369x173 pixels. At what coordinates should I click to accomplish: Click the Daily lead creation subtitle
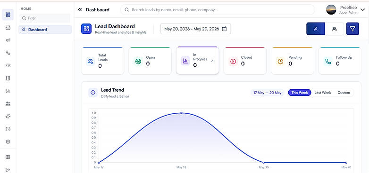(115, 96)
